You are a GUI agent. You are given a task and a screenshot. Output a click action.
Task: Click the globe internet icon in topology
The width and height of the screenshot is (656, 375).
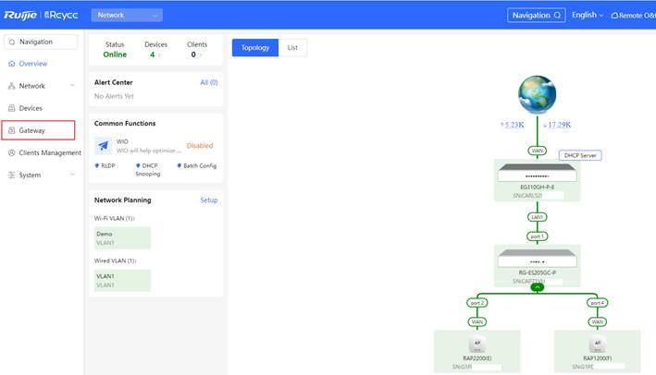coord(538,98)
